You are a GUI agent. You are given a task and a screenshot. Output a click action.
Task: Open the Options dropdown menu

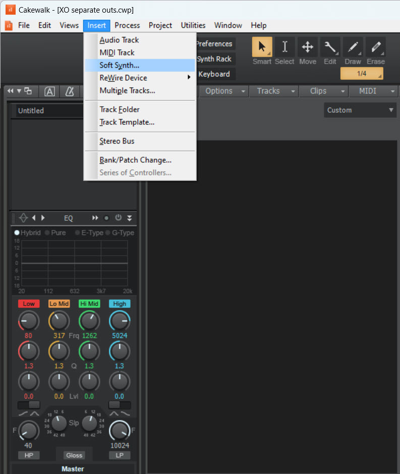tap(224, 91)
